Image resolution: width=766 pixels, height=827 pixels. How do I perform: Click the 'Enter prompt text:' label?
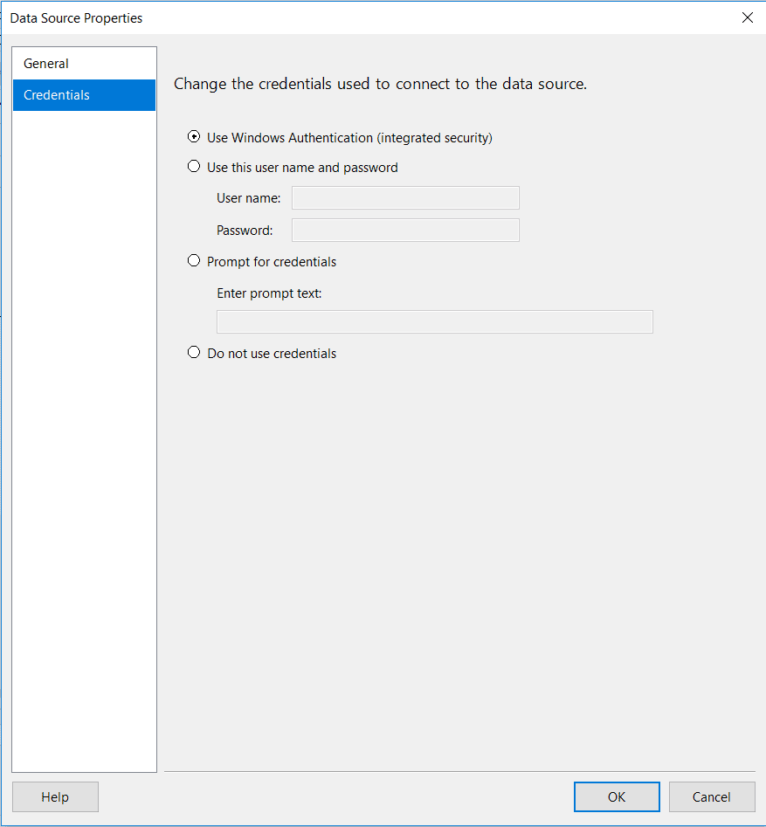tap(269, 293)
